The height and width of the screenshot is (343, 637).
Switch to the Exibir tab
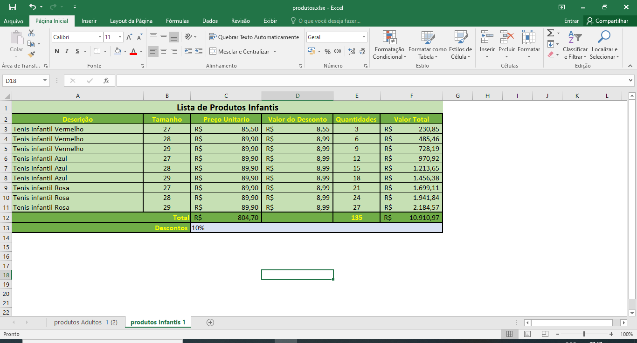point(270,21)
